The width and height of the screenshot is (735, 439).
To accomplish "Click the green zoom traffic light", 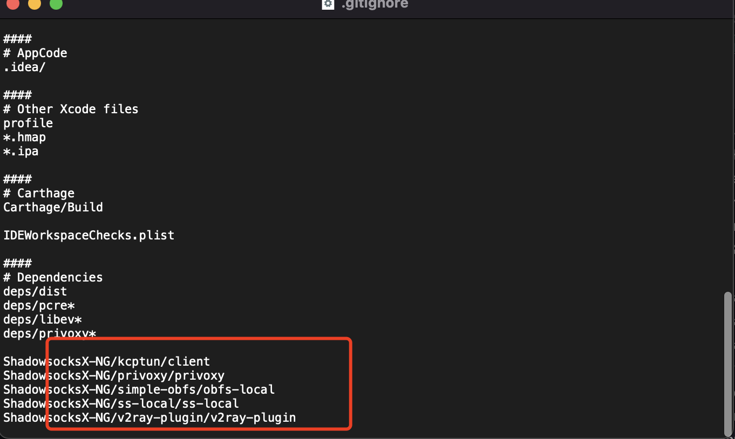I will pos(56,4).
